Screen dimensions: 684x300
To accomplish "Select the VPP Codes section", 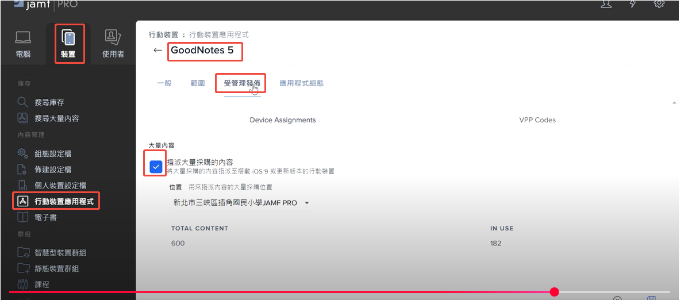I will pos(537,120).
